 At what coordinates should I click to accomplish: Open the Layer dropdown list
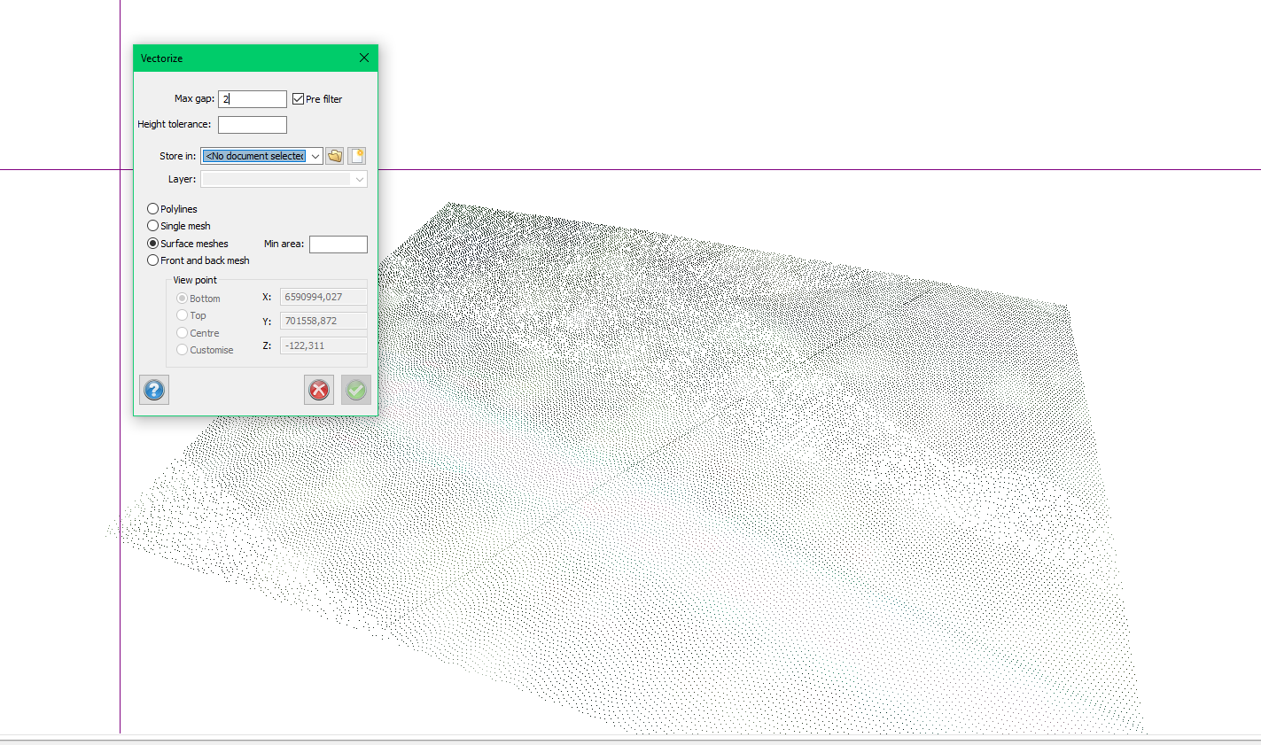pos(359,180)
